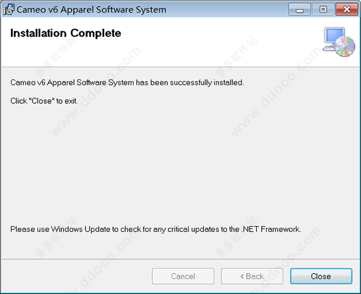Click the "Please use Windows Update" notice
This screenshot has height=294, width=361.
[156, 229]
